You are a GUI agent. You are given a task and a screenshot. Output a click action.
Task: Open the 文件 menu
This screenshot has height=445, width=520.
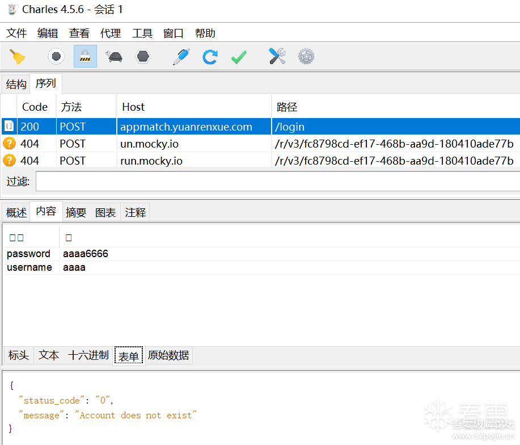pos(16,33)
